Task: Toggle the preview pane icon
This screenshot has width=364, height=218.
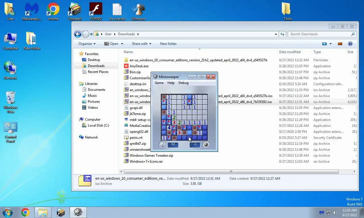Action: [340, 44]
